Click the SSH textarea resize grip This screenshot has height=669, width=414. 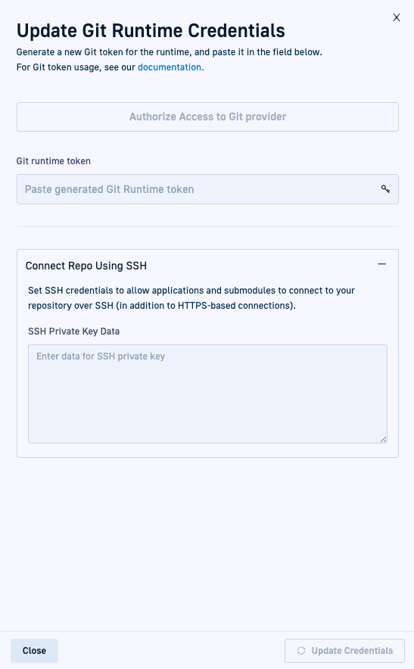[x=383, y=439]
